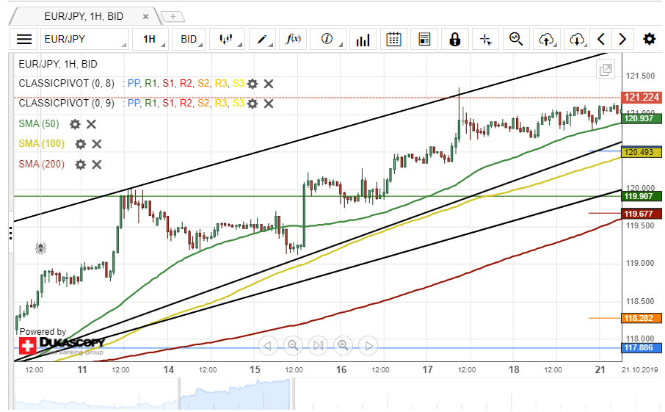665x412 pixels.
Task: Open the f(x) indicators menu
Action: click(293, 40)
